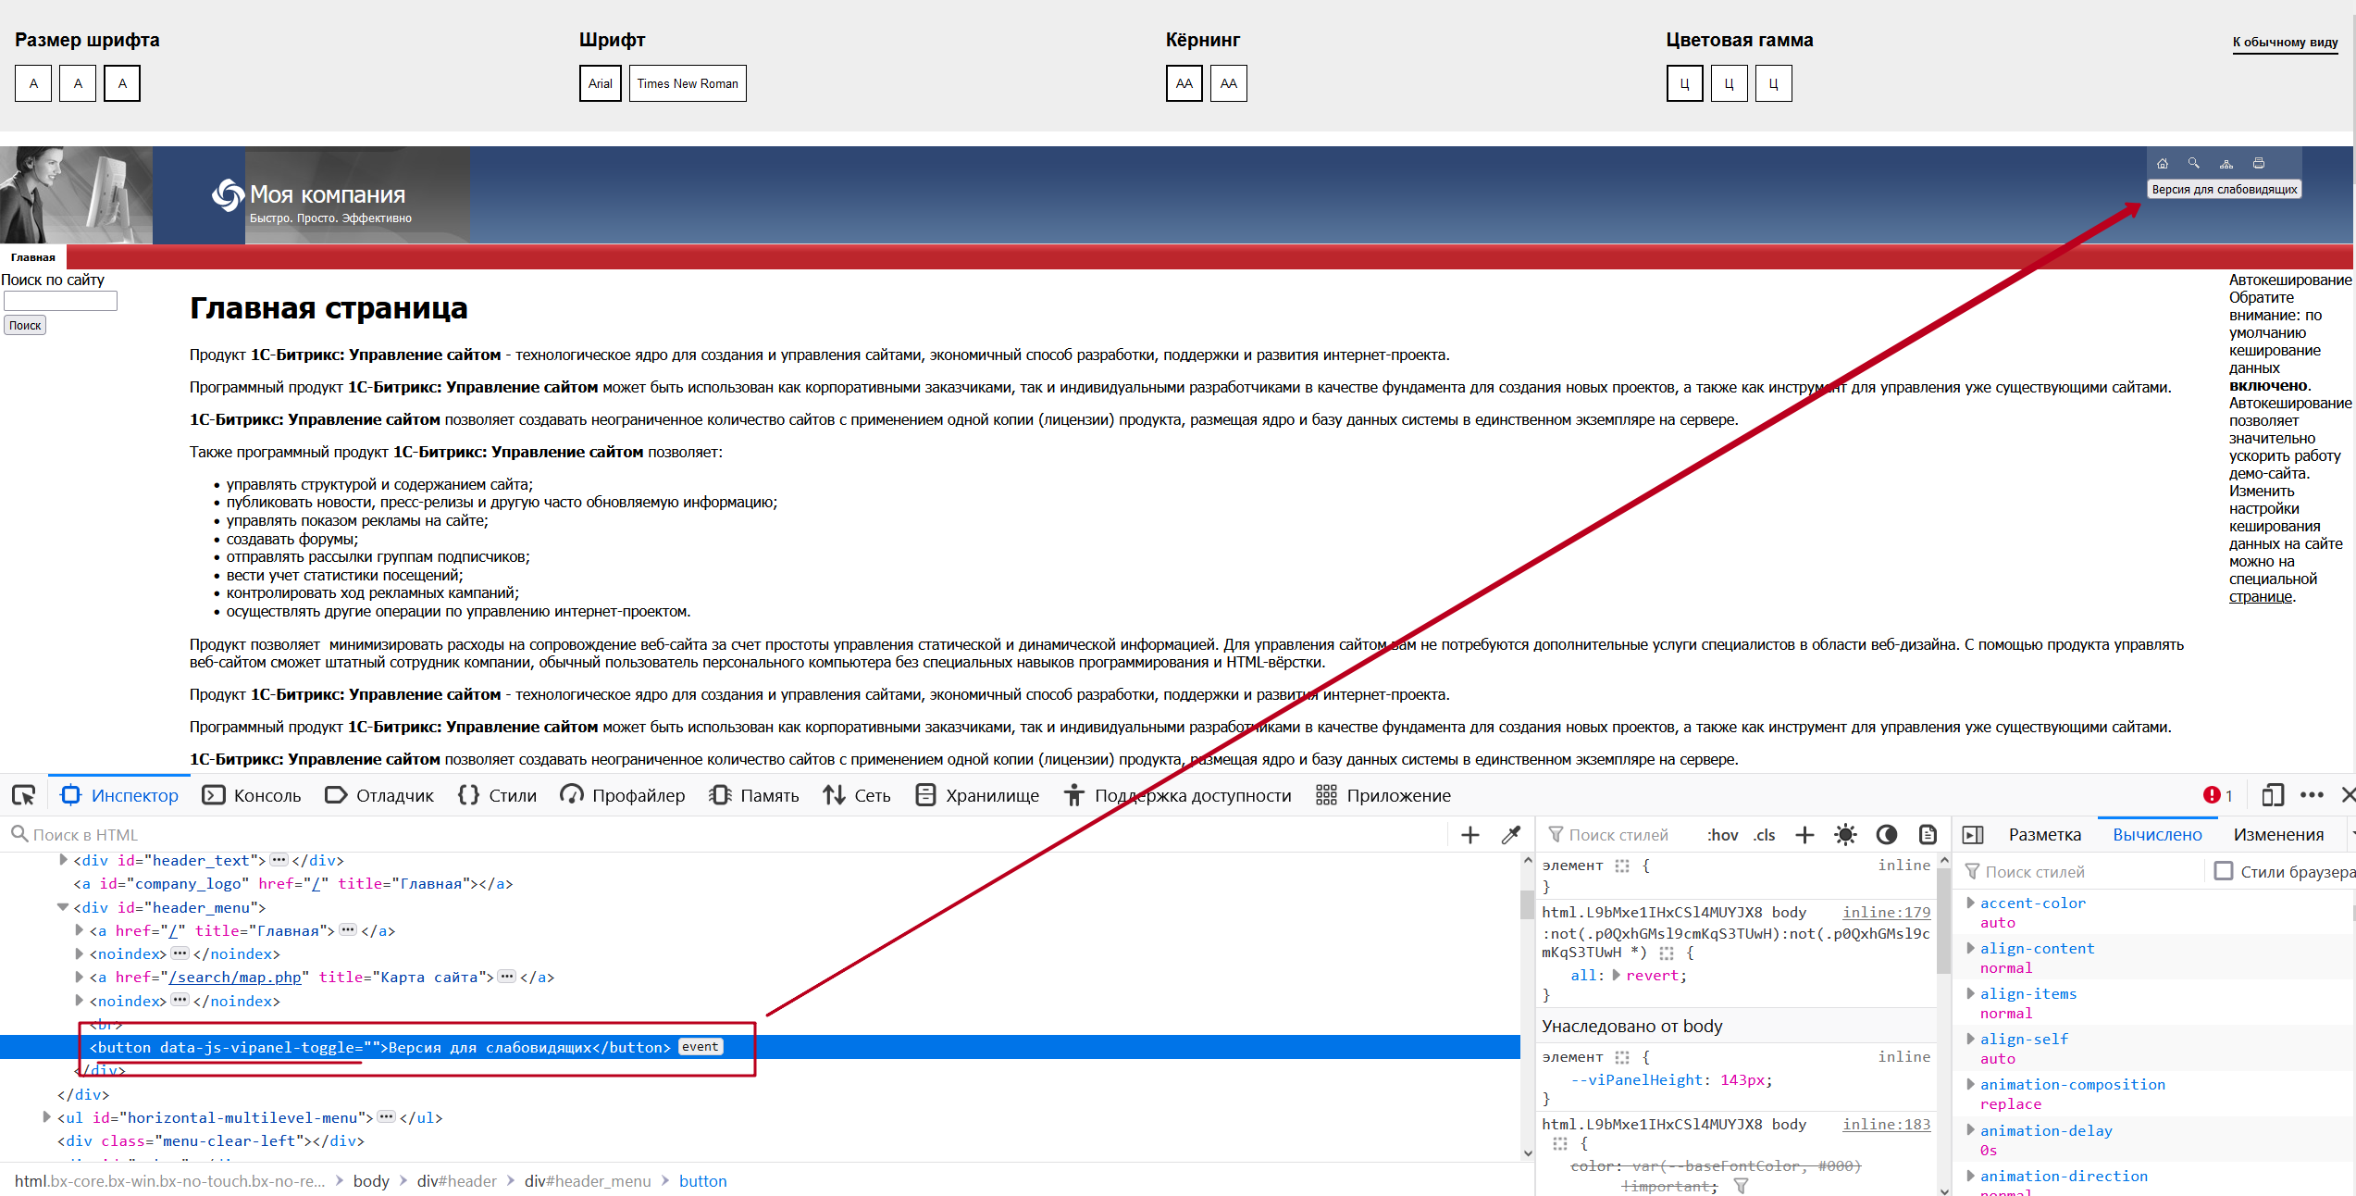Toggle dark color scheme simulation
Screen dimensions: 2356x1196
(1886, 835)
